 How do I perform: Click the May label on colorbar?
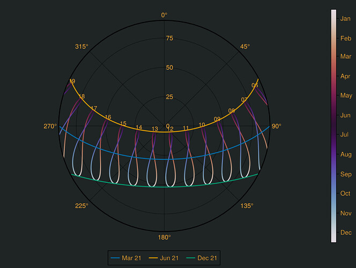(346, 95)
